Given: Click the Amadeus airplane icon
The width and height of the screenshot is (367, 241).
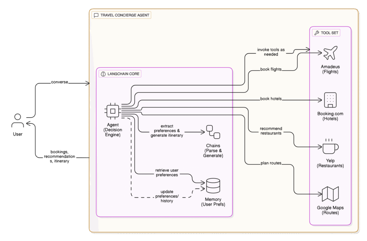Looking at the screenshot, I should pos(330,53).
